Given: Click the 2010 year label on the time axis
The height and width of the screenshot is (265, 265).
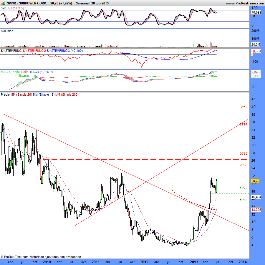Looking at the screenshot, I should [x=47, y=262].
